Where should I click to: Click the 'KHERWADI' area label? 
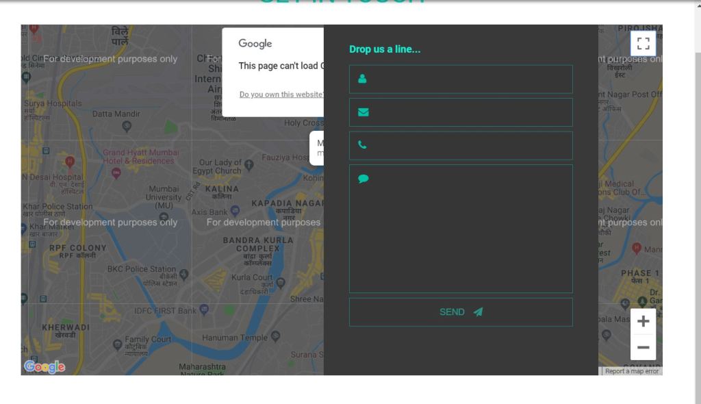(66, 327)
